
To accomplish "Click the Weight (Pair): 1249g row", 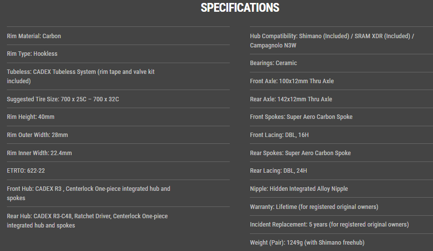I will pyautogui.click(x=307, y=243).
